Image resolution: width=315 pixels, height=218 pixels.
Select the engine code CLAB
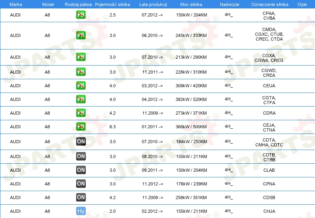(269, 170)
